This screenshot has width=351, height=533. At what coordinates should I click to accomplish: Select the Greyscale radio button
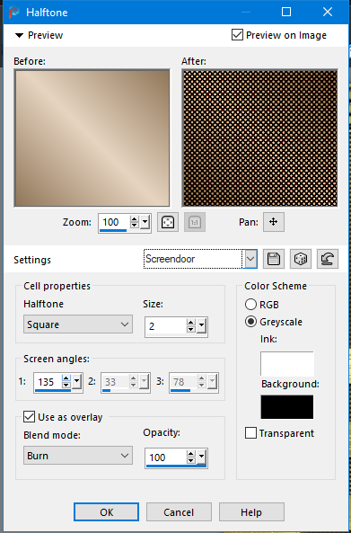pyautogui.click(x=250, y=322)
